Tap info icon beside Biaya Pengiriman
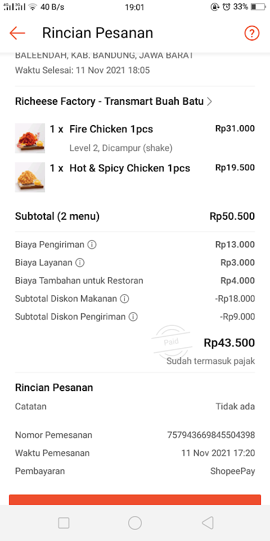Viewport: 270px width, 541px height. [x=92, y=245]
